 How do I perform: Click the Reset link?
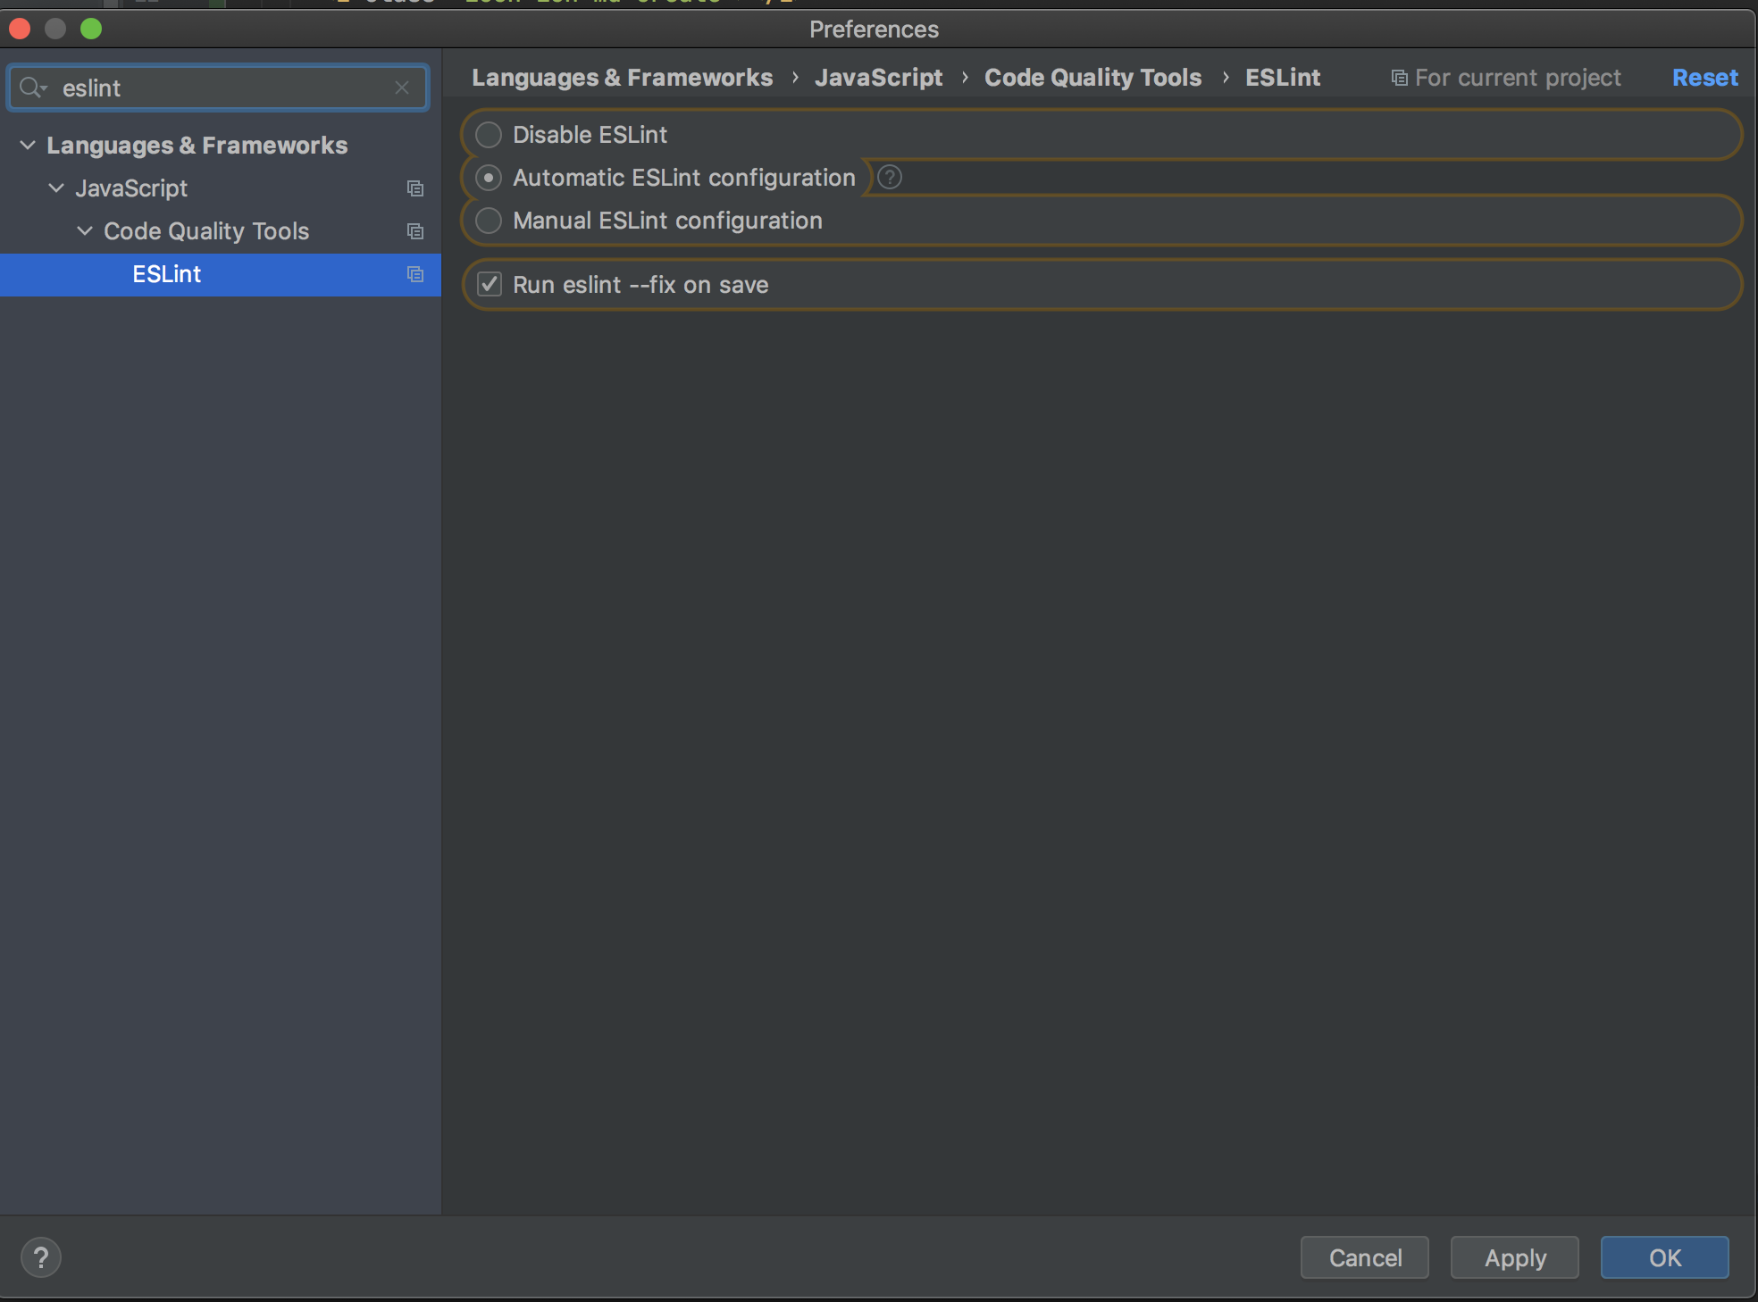click(x=1704, y=78)
